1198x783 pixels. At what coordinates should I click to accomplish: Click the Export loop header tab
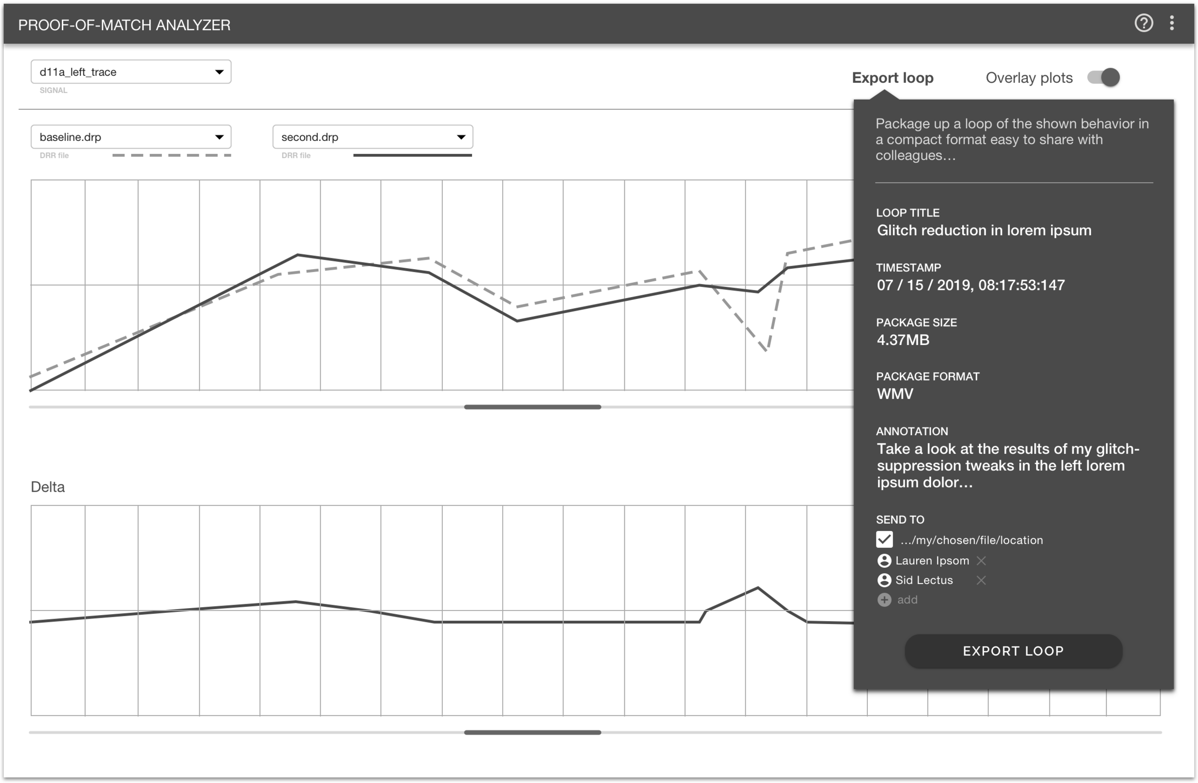[892, 78]
